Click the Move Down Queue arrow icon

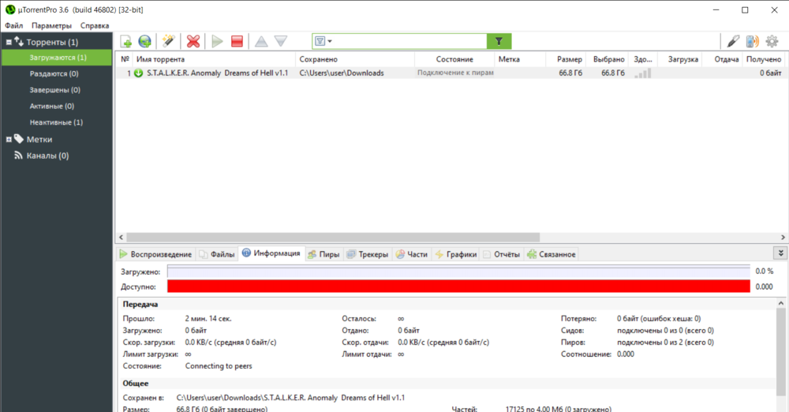[281, 41]
